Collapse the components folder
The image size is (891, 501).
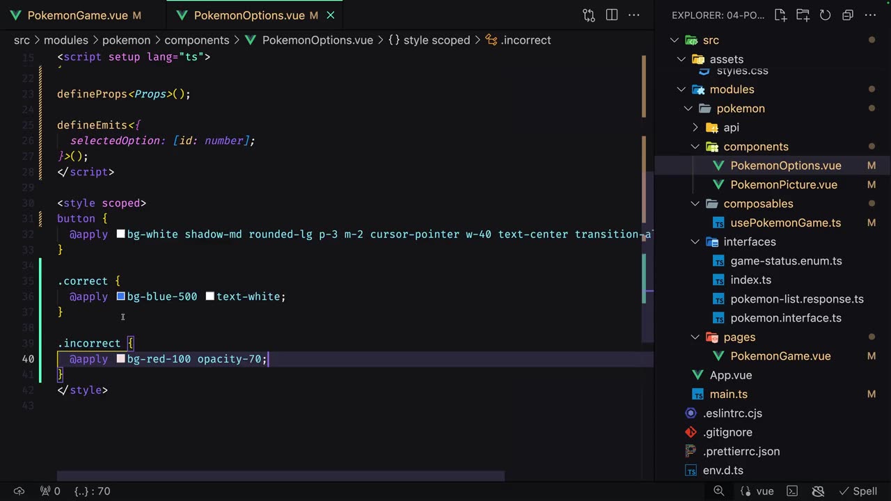point(695,147)
